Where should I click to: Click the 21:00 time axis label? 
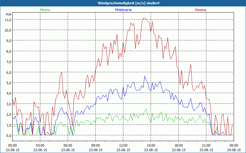pyautogui.click(x=206, y=146)
